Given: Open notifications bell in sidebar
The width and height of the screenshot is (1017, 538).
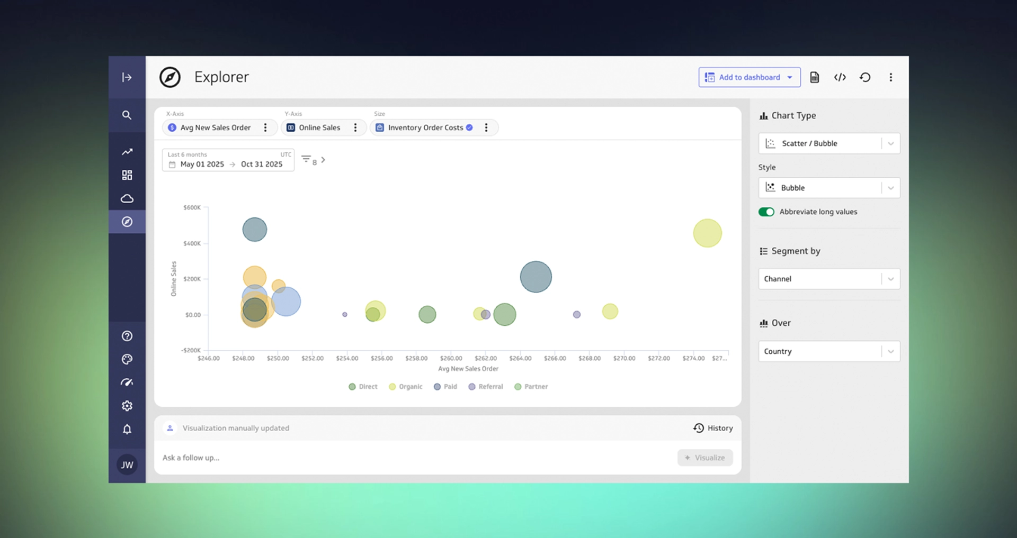Looking at the screenshot, I should 127,429.
